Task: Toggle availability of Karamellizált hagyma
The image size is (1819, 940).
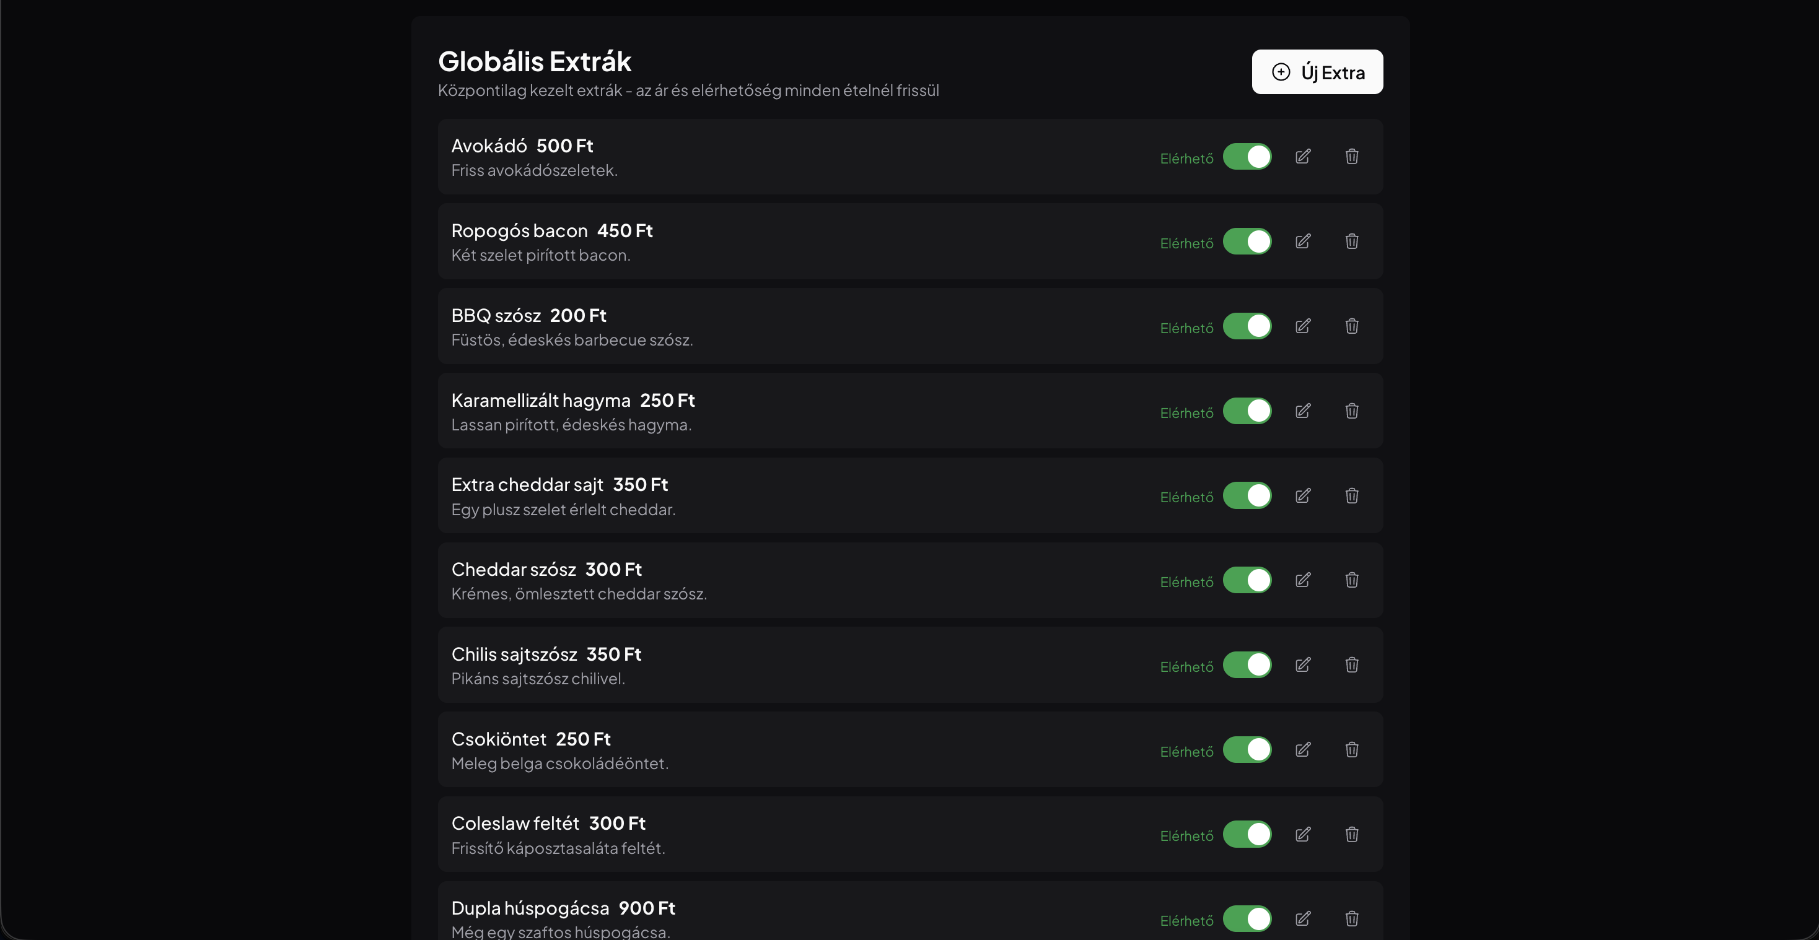Action: (x=1247, y=411)
